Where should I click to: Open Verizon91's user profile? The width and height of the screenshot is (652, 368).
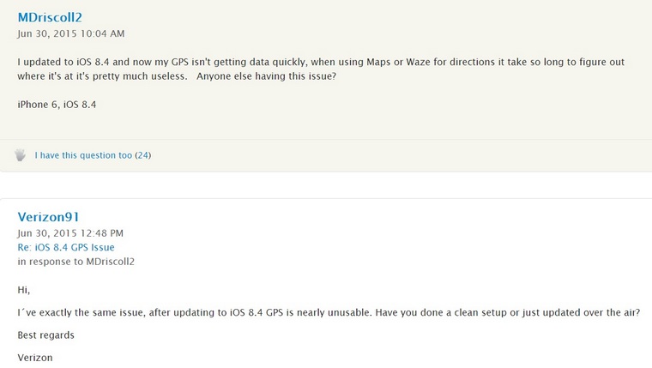(x=48, y=217)
